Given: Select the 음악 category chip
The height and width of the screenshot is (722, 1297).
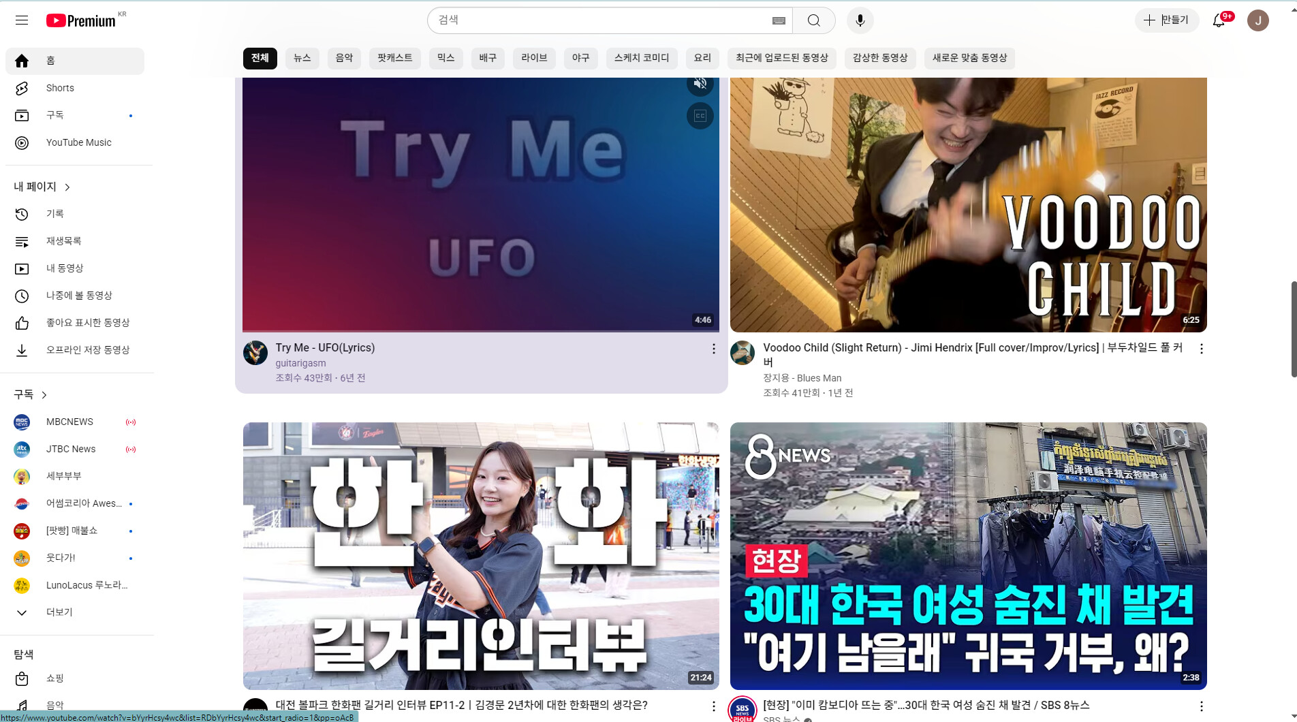Looking at the screenshot, I should pos(344,58).
